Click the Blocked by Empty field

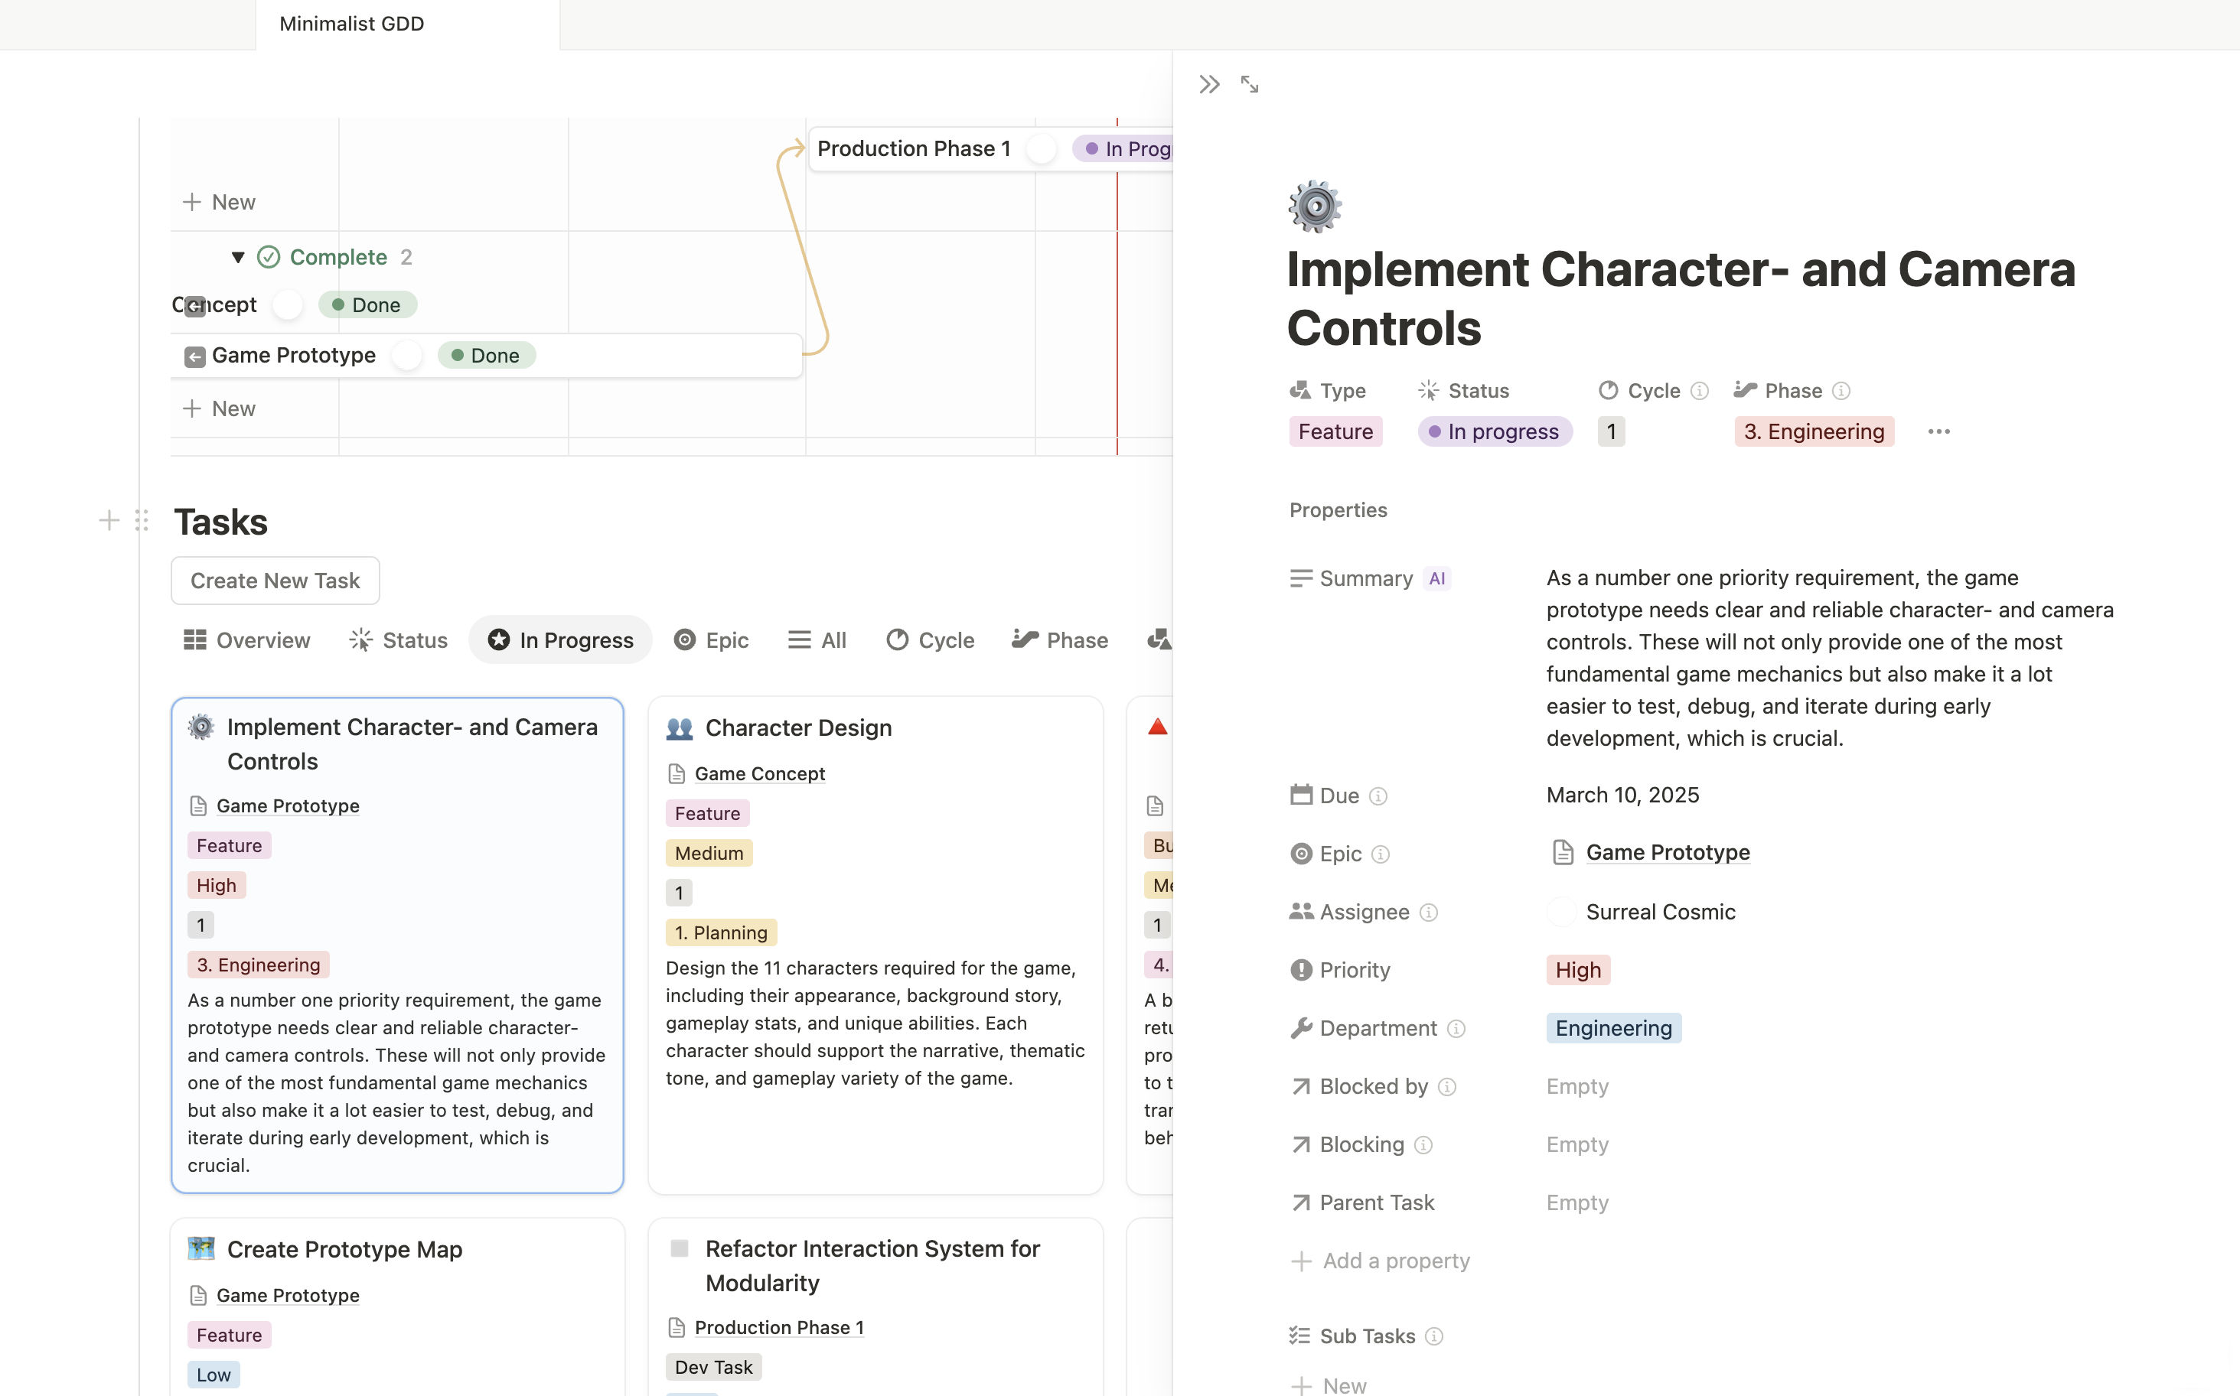(x=1576, y=1087)
